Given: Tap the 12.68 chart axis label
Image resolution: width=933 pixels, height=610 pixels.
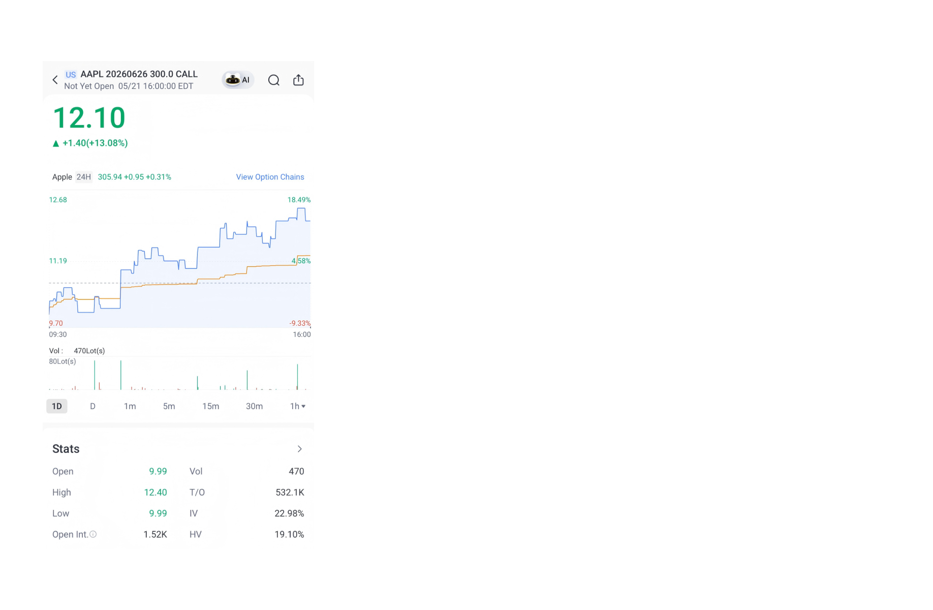Looking at the screenshot, I should 58,200.
